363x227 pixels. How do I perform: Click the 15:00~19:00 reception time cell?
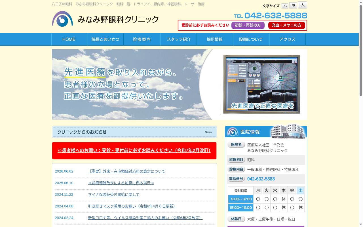tap(241, 208)
